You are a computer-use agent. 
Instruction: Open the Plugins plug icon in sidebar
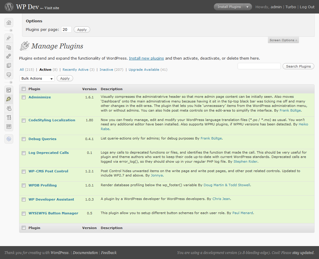coord(9,99)
